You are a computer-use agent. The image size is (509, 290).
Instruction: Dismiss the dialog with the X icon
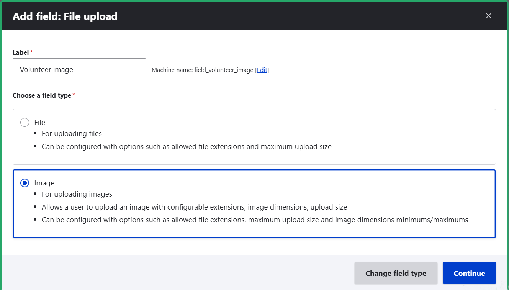488,16
